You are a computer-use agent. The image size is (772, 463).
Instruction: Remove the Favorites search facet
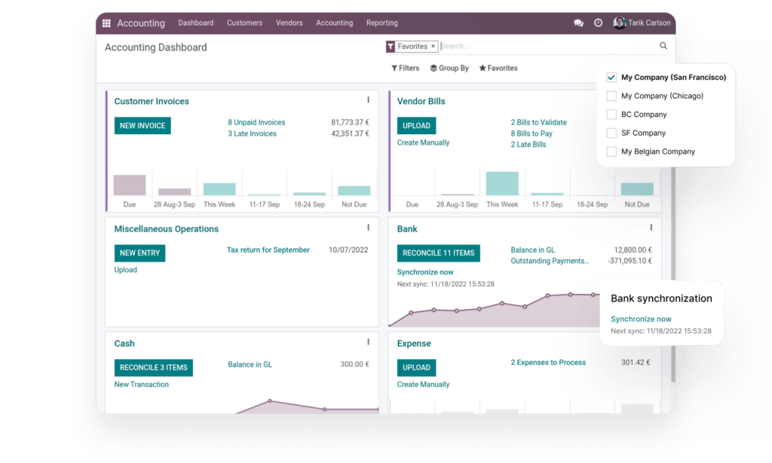[433, 47]
